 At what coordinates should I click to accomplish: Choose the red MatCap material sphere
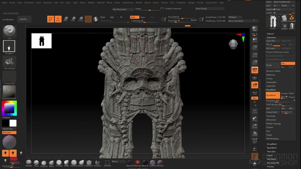[137, 163]
